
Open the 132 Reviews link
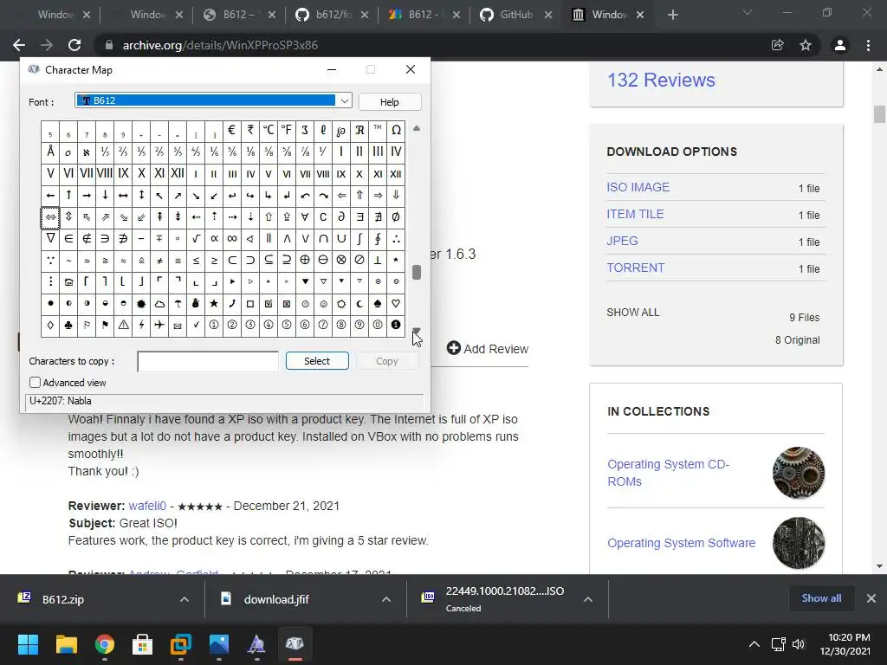661,81
